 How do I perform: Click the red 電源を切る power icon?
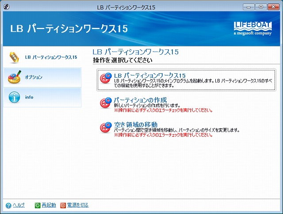coord(63,205)
